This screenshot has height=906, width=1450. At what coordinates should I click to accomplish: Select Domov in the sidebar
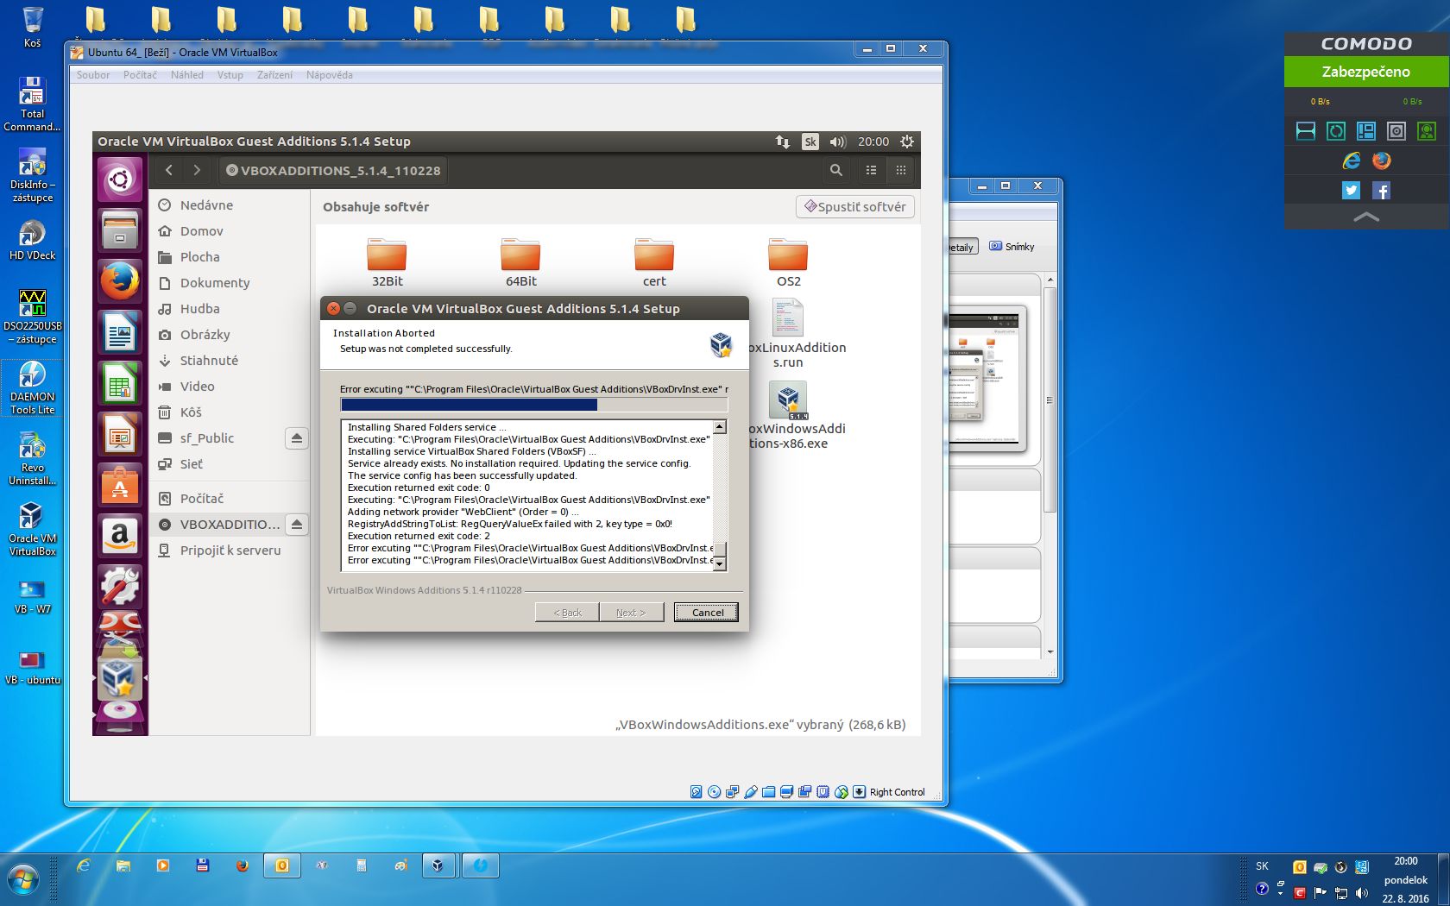click(229, 231)
